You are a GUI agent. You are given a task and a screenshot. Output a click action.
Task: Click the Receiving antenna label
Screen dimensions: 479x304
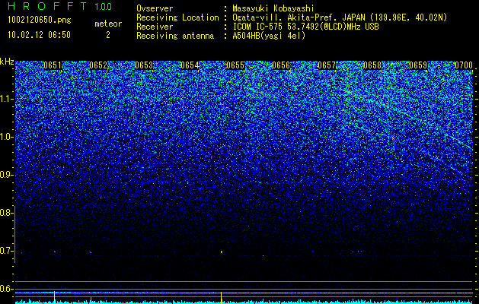[x=175, y=36]
